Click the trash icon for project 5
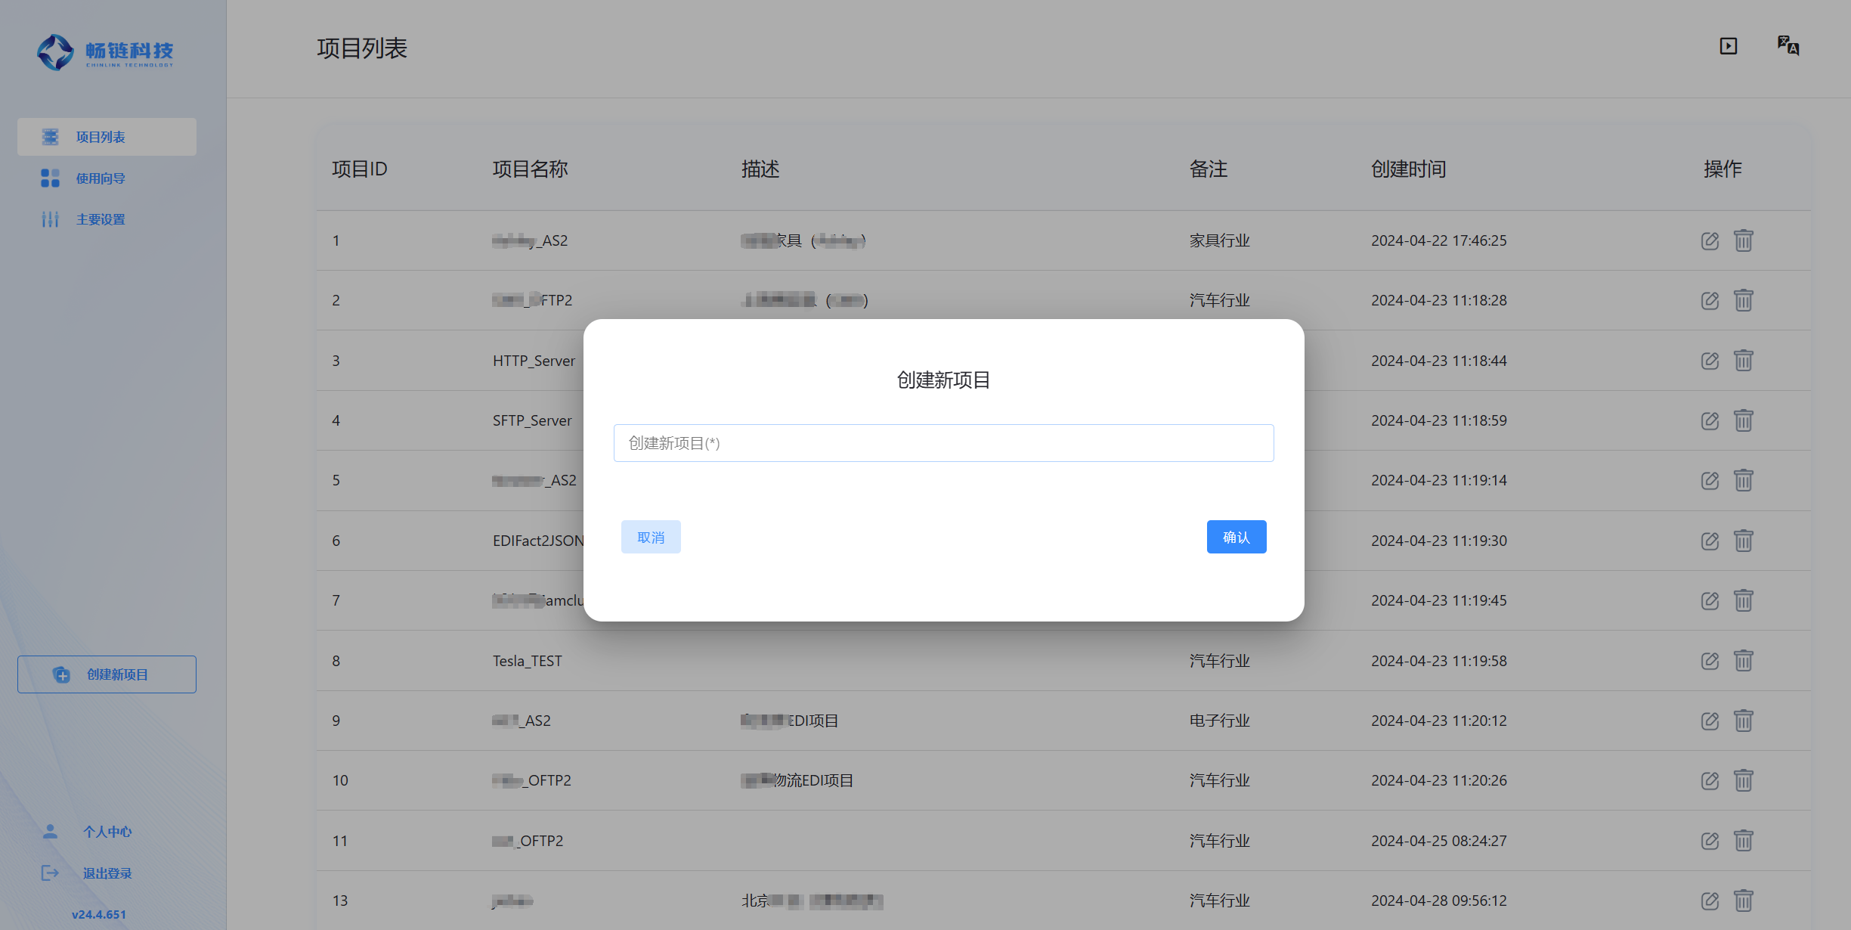Viewport: 1851px width, 930px height. [x=1743, y=480]
